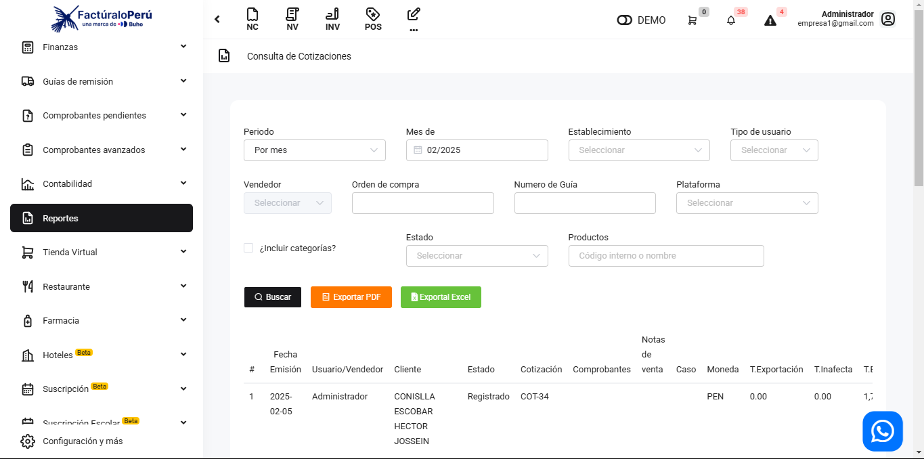The width and height of the screenshot is (924, 459).
Task: Expand the Contabilidad menu chevron
Action: 183,183
